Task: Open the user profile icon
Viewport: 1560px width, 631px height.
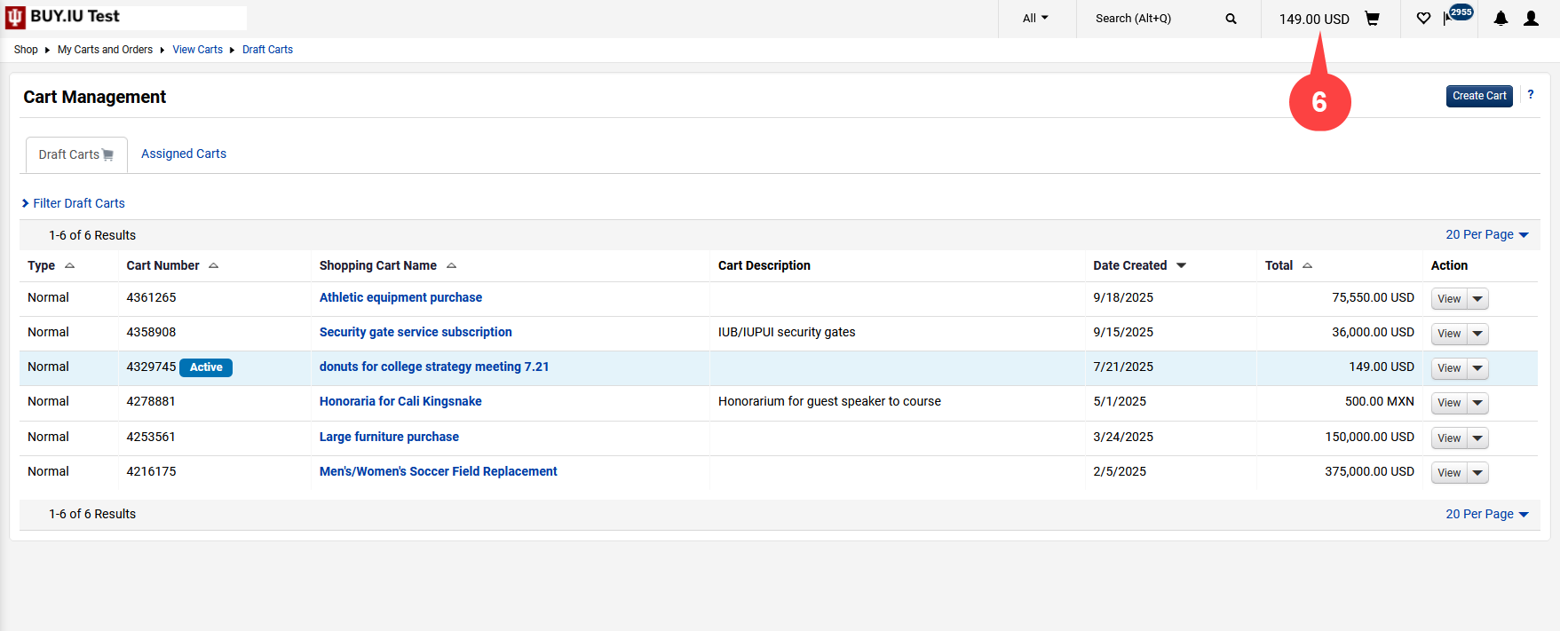Action: (1531, 19)
